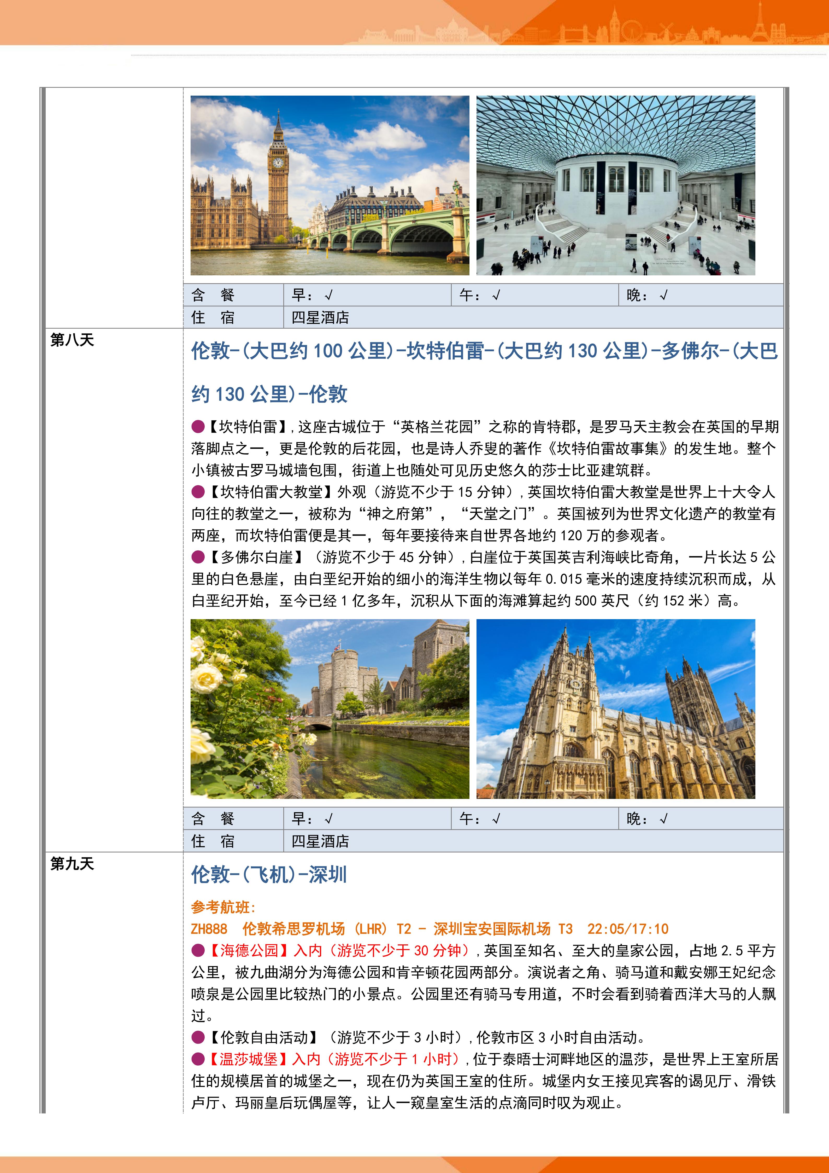The height and width of the screenshot is (1173, 829).
Task: Select the 第九天 day label
Action: pyautogui.click(x=72, y=863)
